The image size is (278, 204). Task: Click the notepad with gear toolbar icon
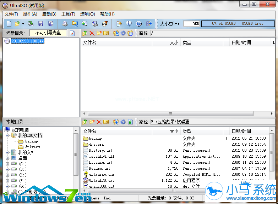(x=119, y=23)
